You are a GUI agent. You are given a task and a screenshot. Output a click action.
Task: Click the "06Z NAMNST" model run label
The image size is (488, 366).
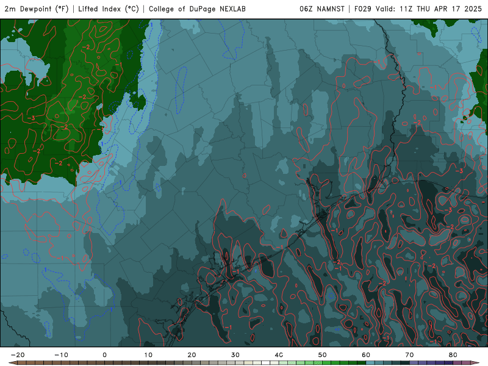pyautogui.click(x=322, y=9)
